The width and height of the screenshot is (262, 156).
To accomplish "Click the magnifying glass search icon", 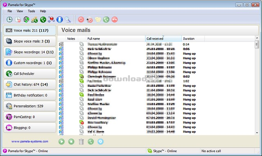I will tap(68, 20).
